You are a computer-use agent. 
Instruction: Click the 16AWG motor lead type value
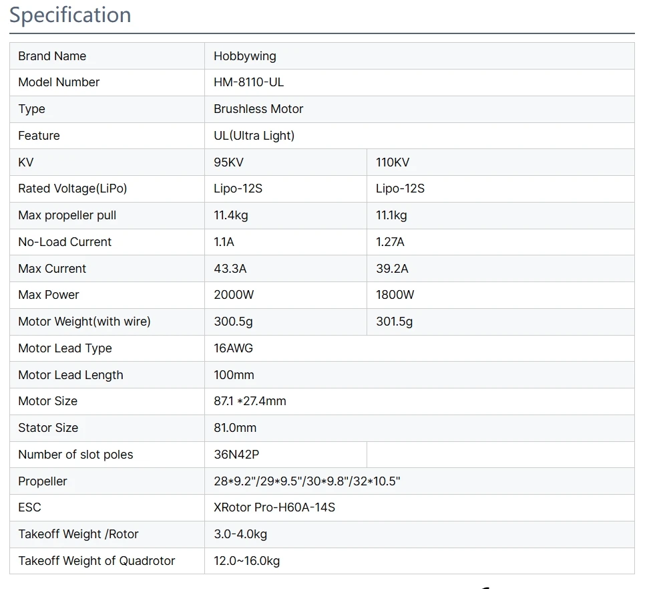click(x=233, y=348)
